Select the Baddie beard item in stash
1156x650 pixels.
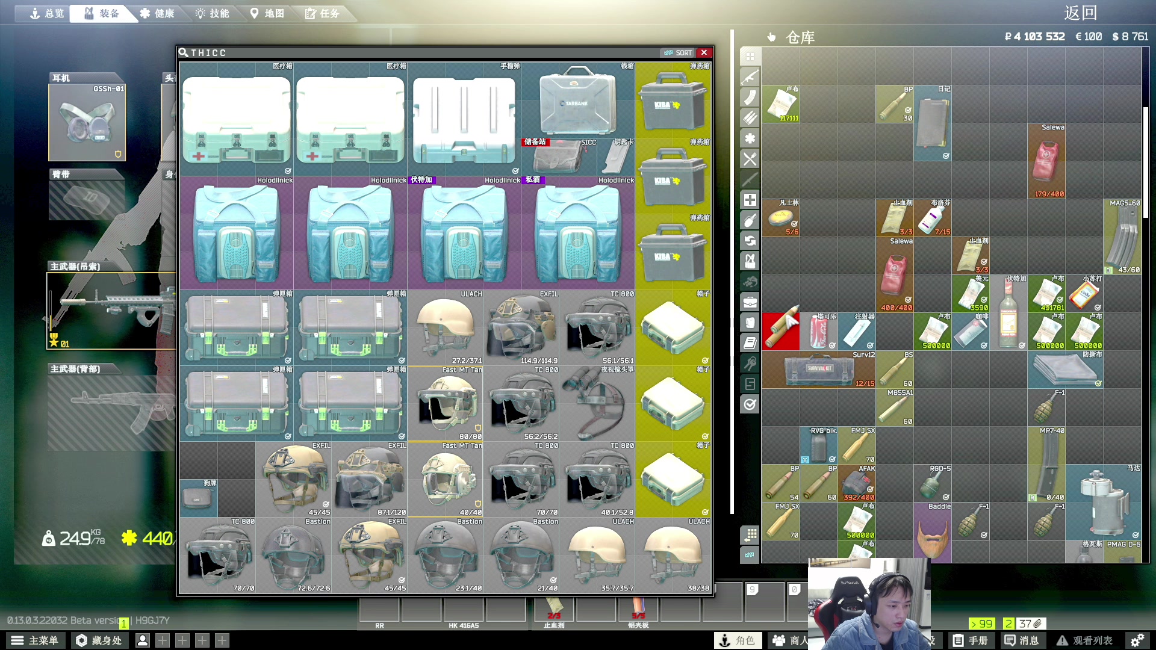933,533
